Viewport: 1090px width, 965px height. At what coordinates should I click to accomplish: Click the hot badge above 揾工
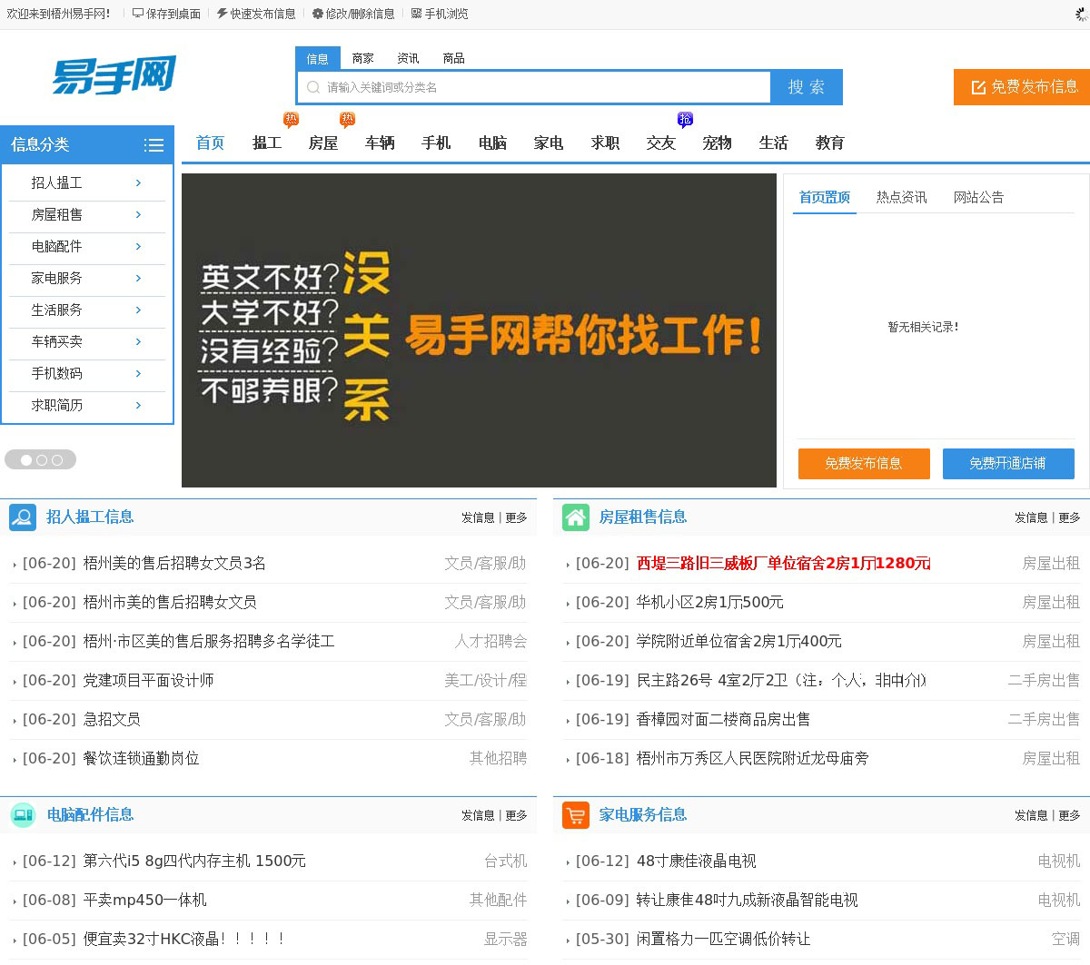291,120
